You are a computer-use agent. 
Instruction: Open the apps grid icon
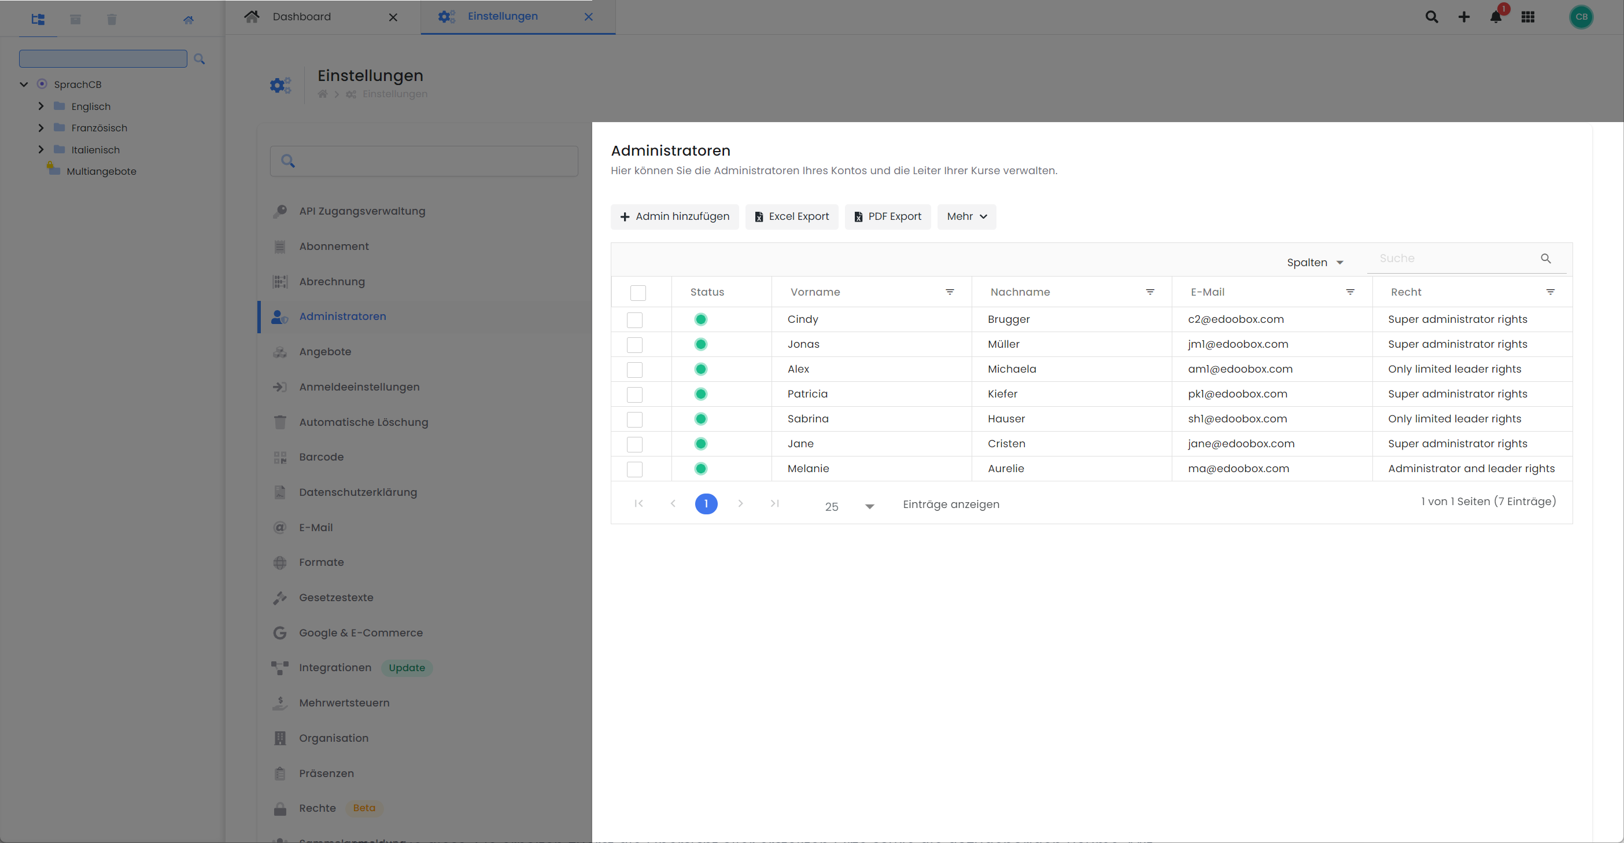tap(1527, 18)
